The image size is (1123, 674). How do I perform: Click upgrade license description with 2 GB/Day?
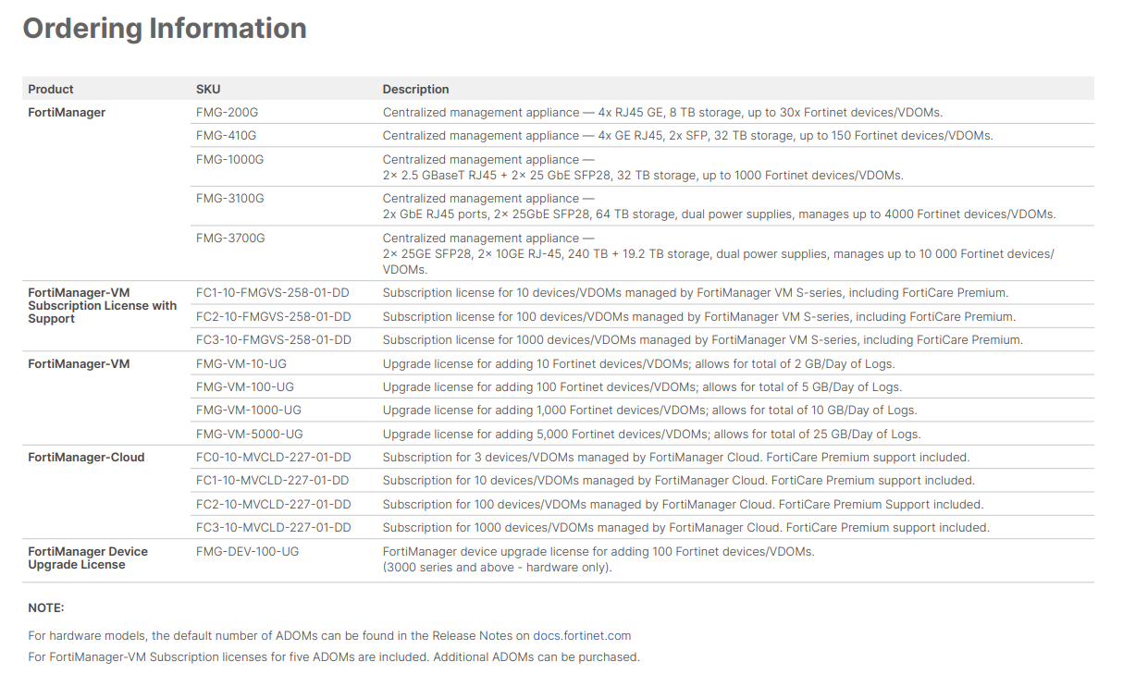click(x=639, y=363)
